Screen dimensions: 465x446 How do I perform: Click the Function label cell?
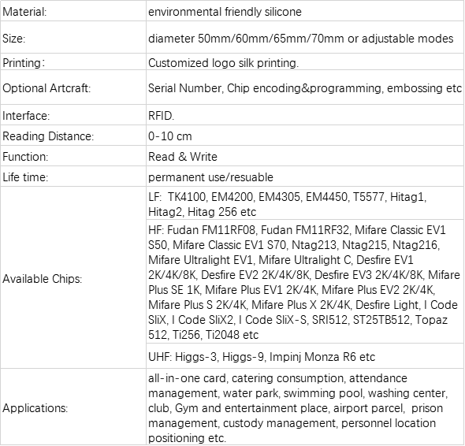pos(73,156)
